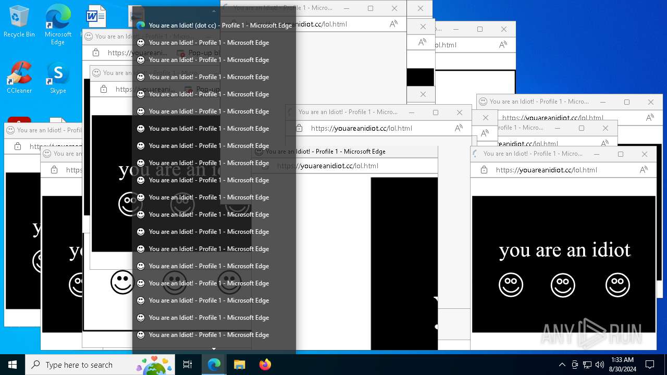Open the clock showing 1:33 AM
This screenshot has width=667, height=375.
pyautogui.click(x=622, y=364)
